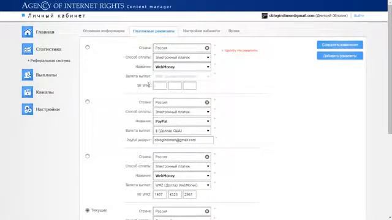Clear country in the WMZ 1467 block

(207, 156)
